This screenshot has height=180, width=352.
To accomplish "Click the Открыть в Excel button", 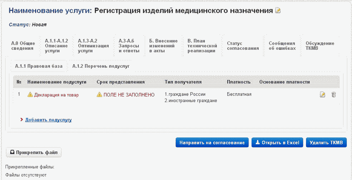I will [x=277, y=143].
